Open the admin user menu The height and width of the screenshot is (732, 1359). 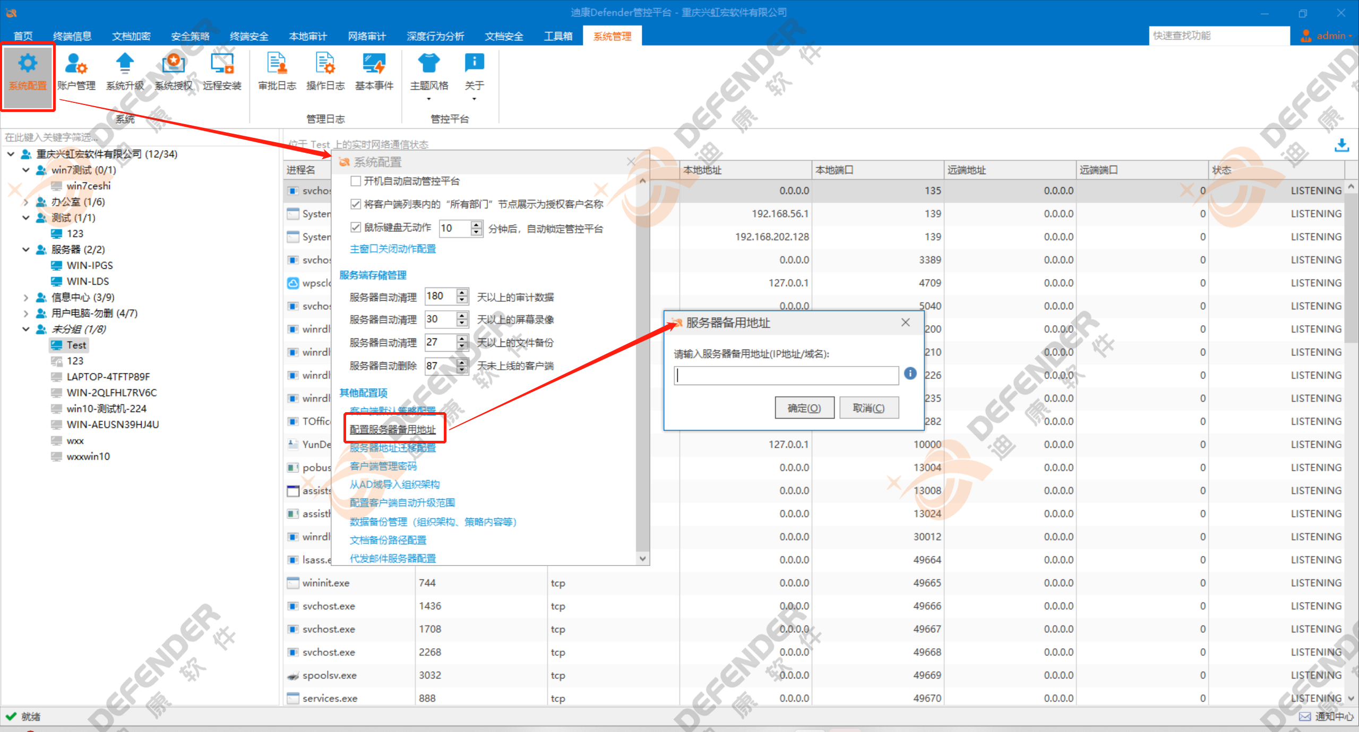click(1326, 36)
